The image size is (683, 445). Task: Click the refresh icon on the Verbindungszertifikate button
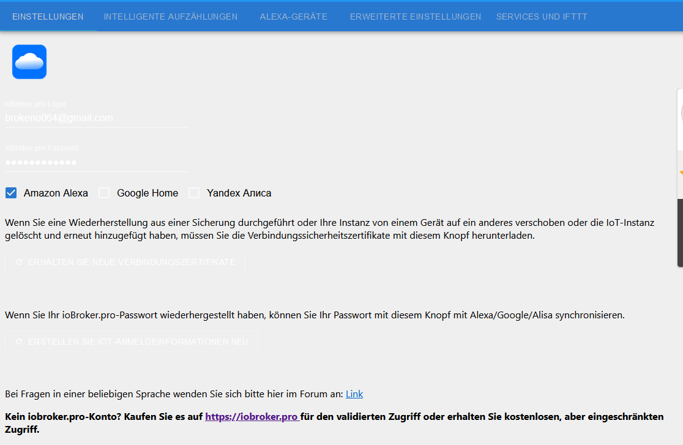(x=19, y=262)
